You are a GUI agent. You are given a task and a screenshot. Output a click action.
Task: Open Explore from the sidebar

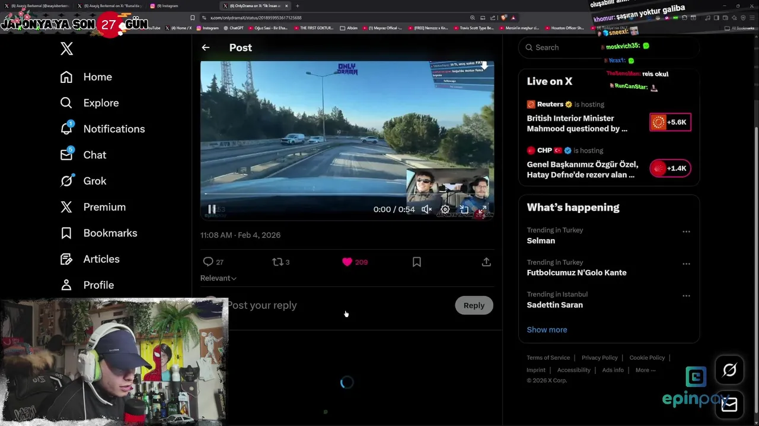[x=90, y=103]
